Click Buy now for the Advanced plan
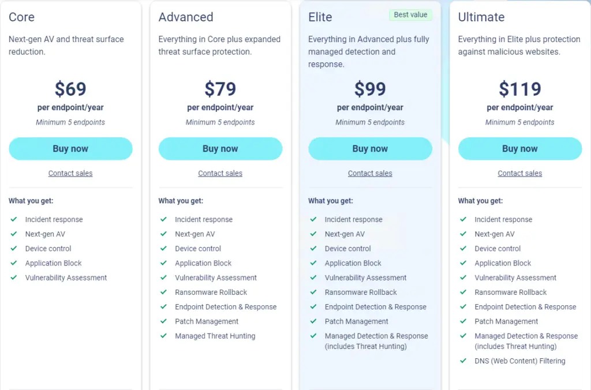Image resolution: width=591 pixels, height=390 pixels. 220,149
